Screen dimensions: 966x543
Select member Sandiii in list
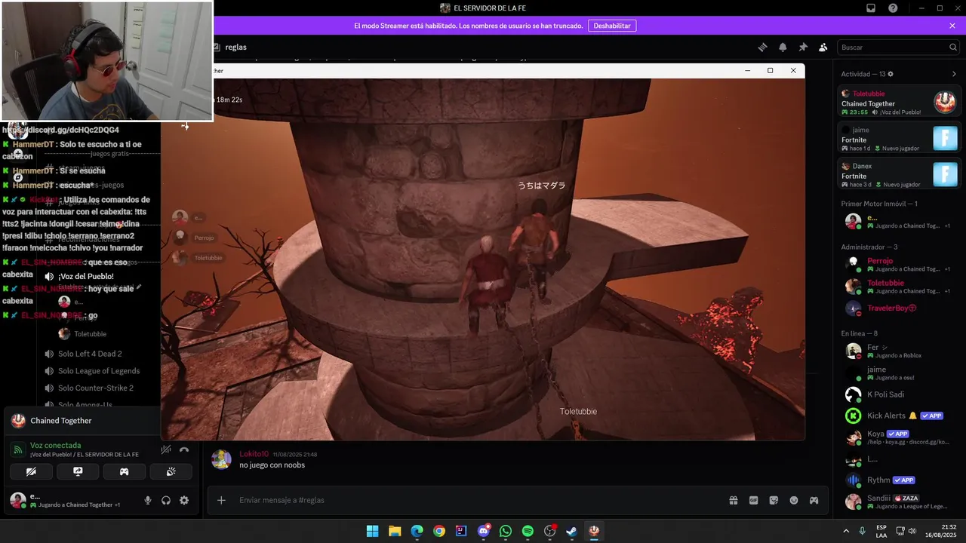point(900,502)
